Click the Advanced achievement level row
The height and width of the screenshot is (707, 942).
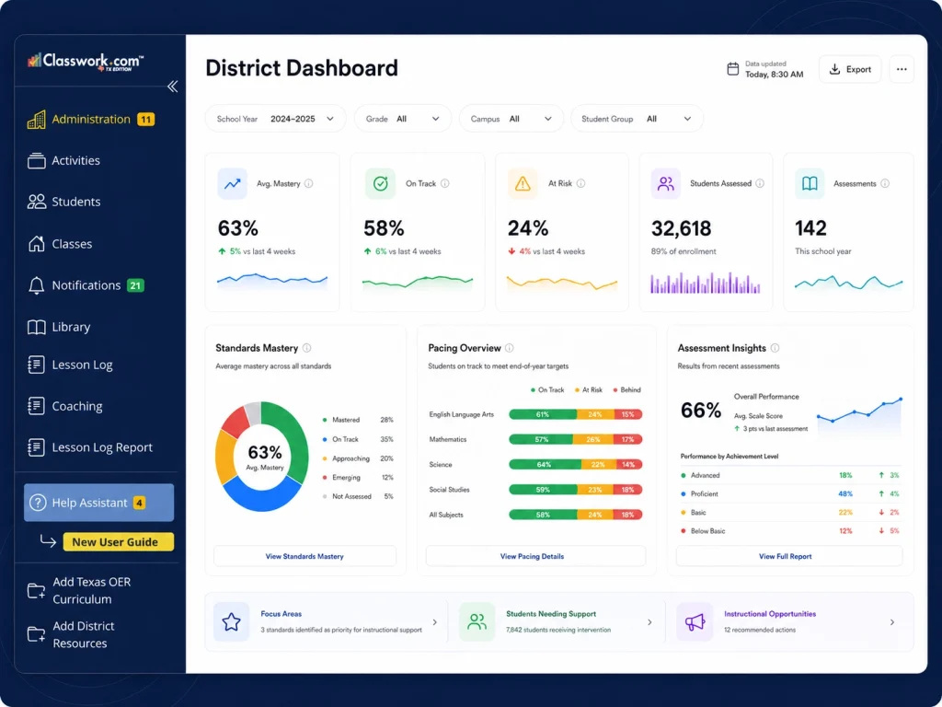(790, 475)
